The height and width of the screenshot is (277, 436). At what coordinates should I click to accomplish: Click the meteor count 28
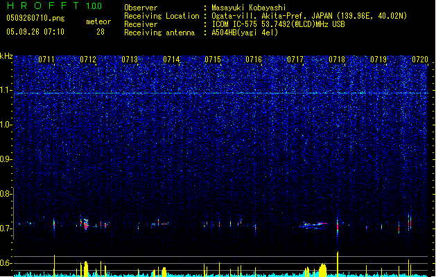point(101,32)
